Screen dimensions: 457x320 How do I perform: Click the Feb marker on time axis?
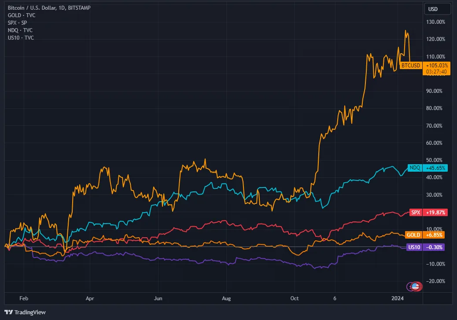tap(24, 298)
